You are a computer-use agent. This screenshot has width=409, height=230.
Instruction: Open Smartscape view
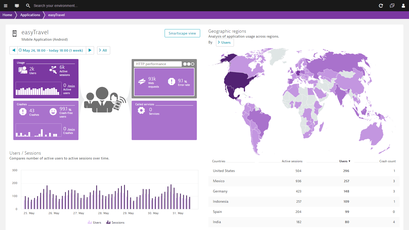[182, 33]
